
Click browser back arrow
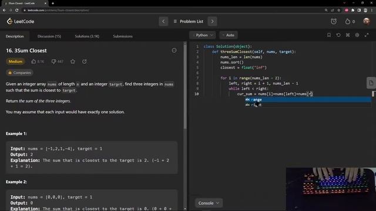[4, 10]
